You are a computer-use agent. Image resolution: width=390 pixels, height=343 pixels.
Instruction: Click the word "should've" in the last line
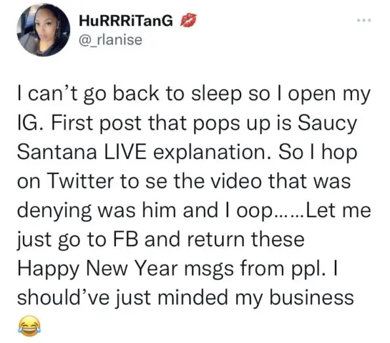(x=64, y=297)
